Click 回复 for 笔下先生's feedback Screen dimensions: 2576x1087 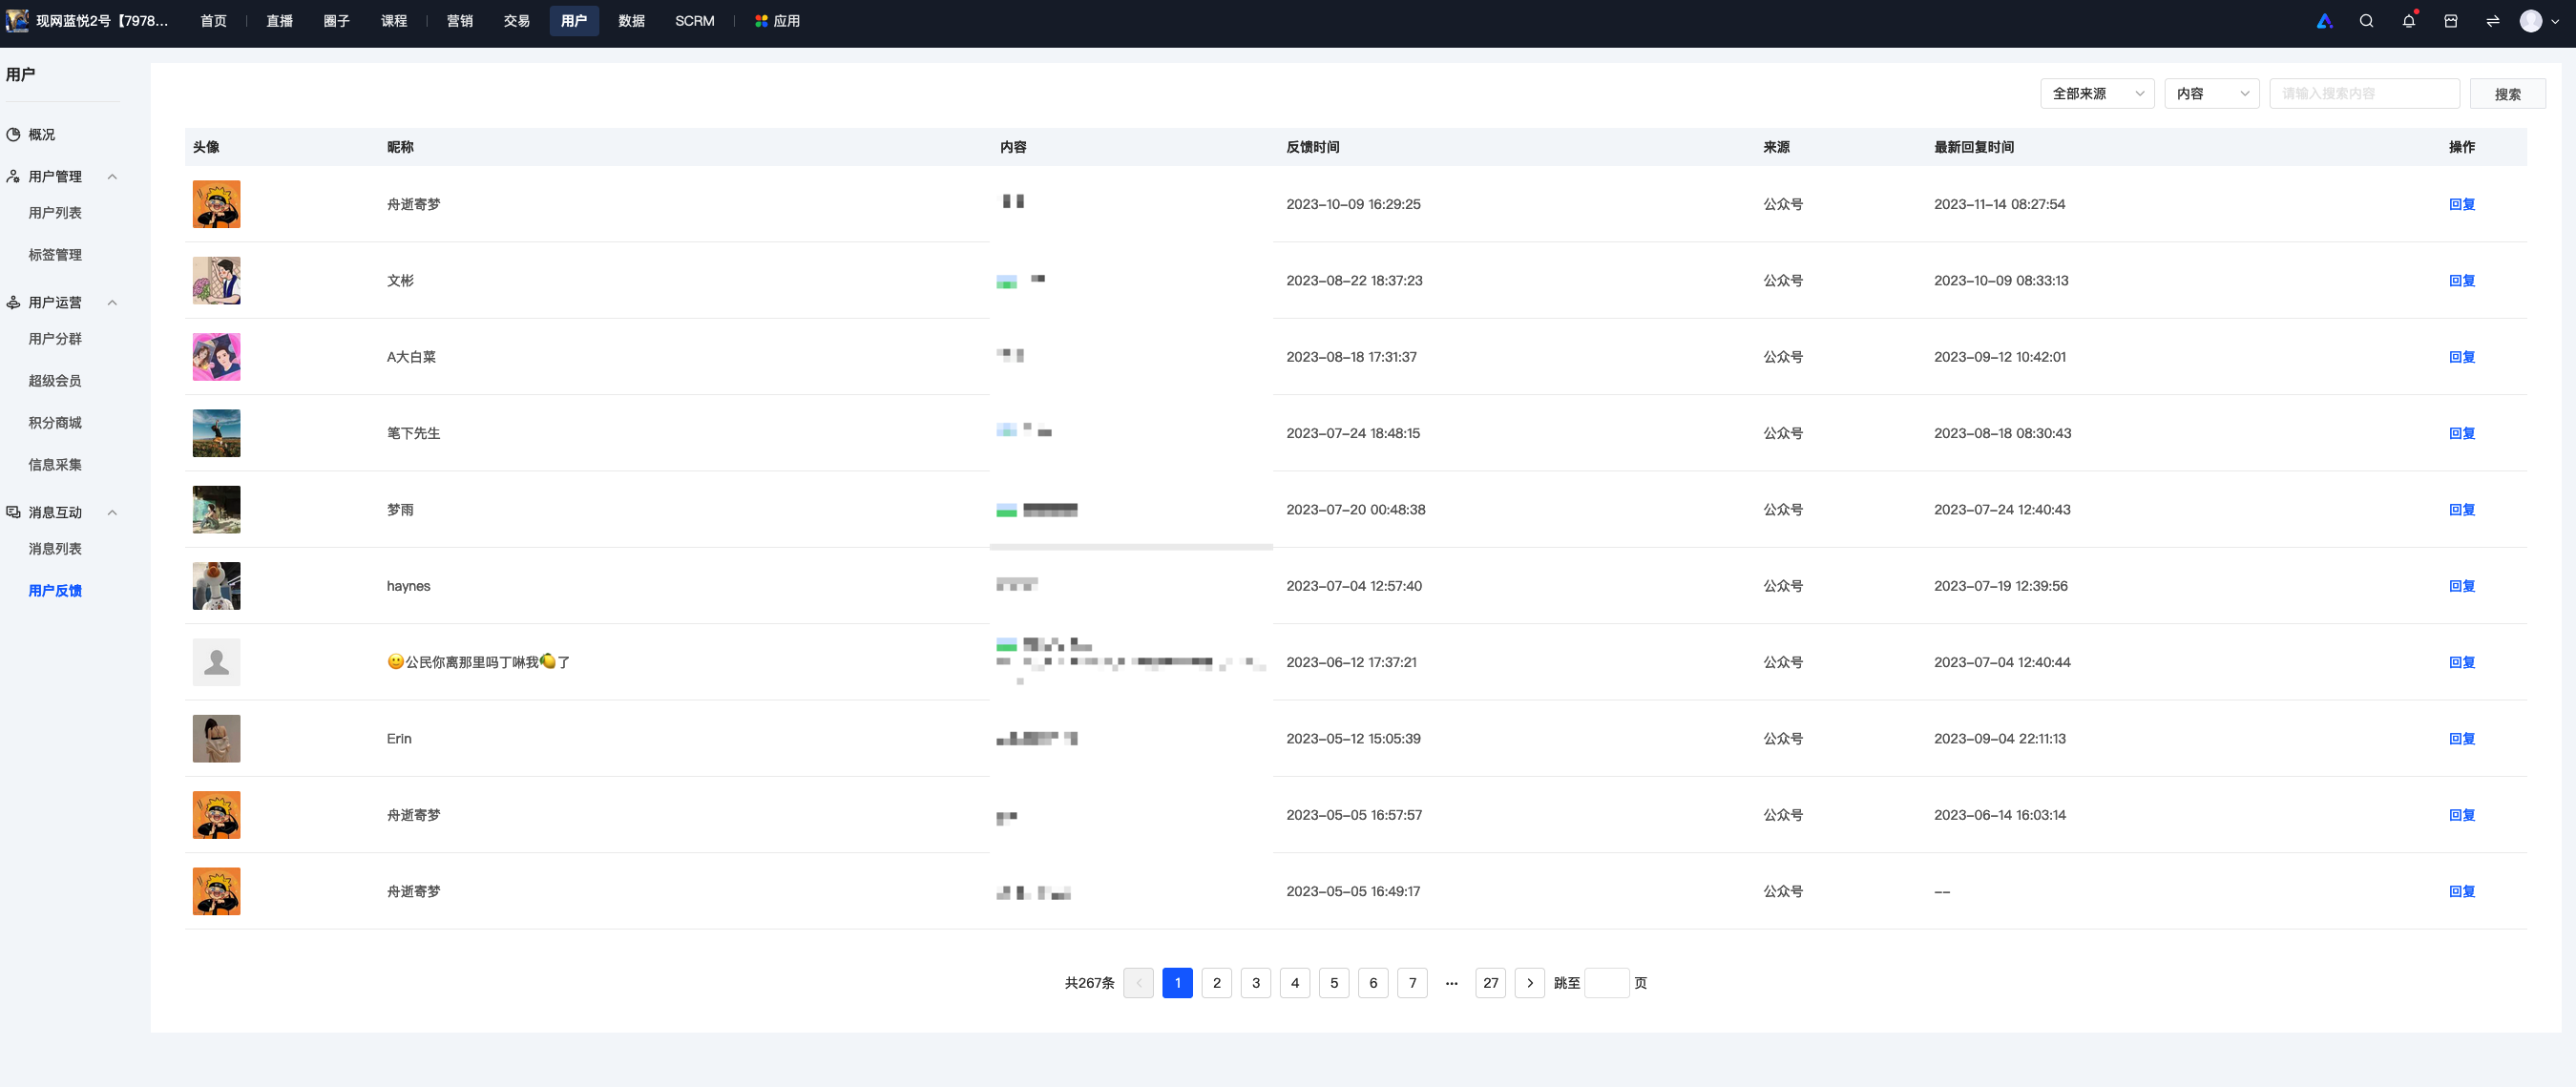pyautogui.click(x=2461, y=433)
